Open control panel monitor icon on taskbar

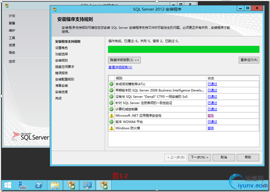point(88,185)
